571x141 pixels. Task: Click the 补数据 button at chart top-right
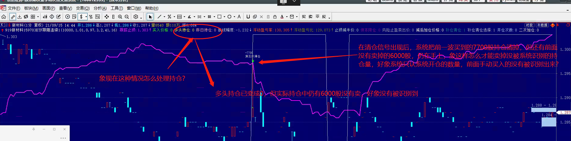[542, 25]
